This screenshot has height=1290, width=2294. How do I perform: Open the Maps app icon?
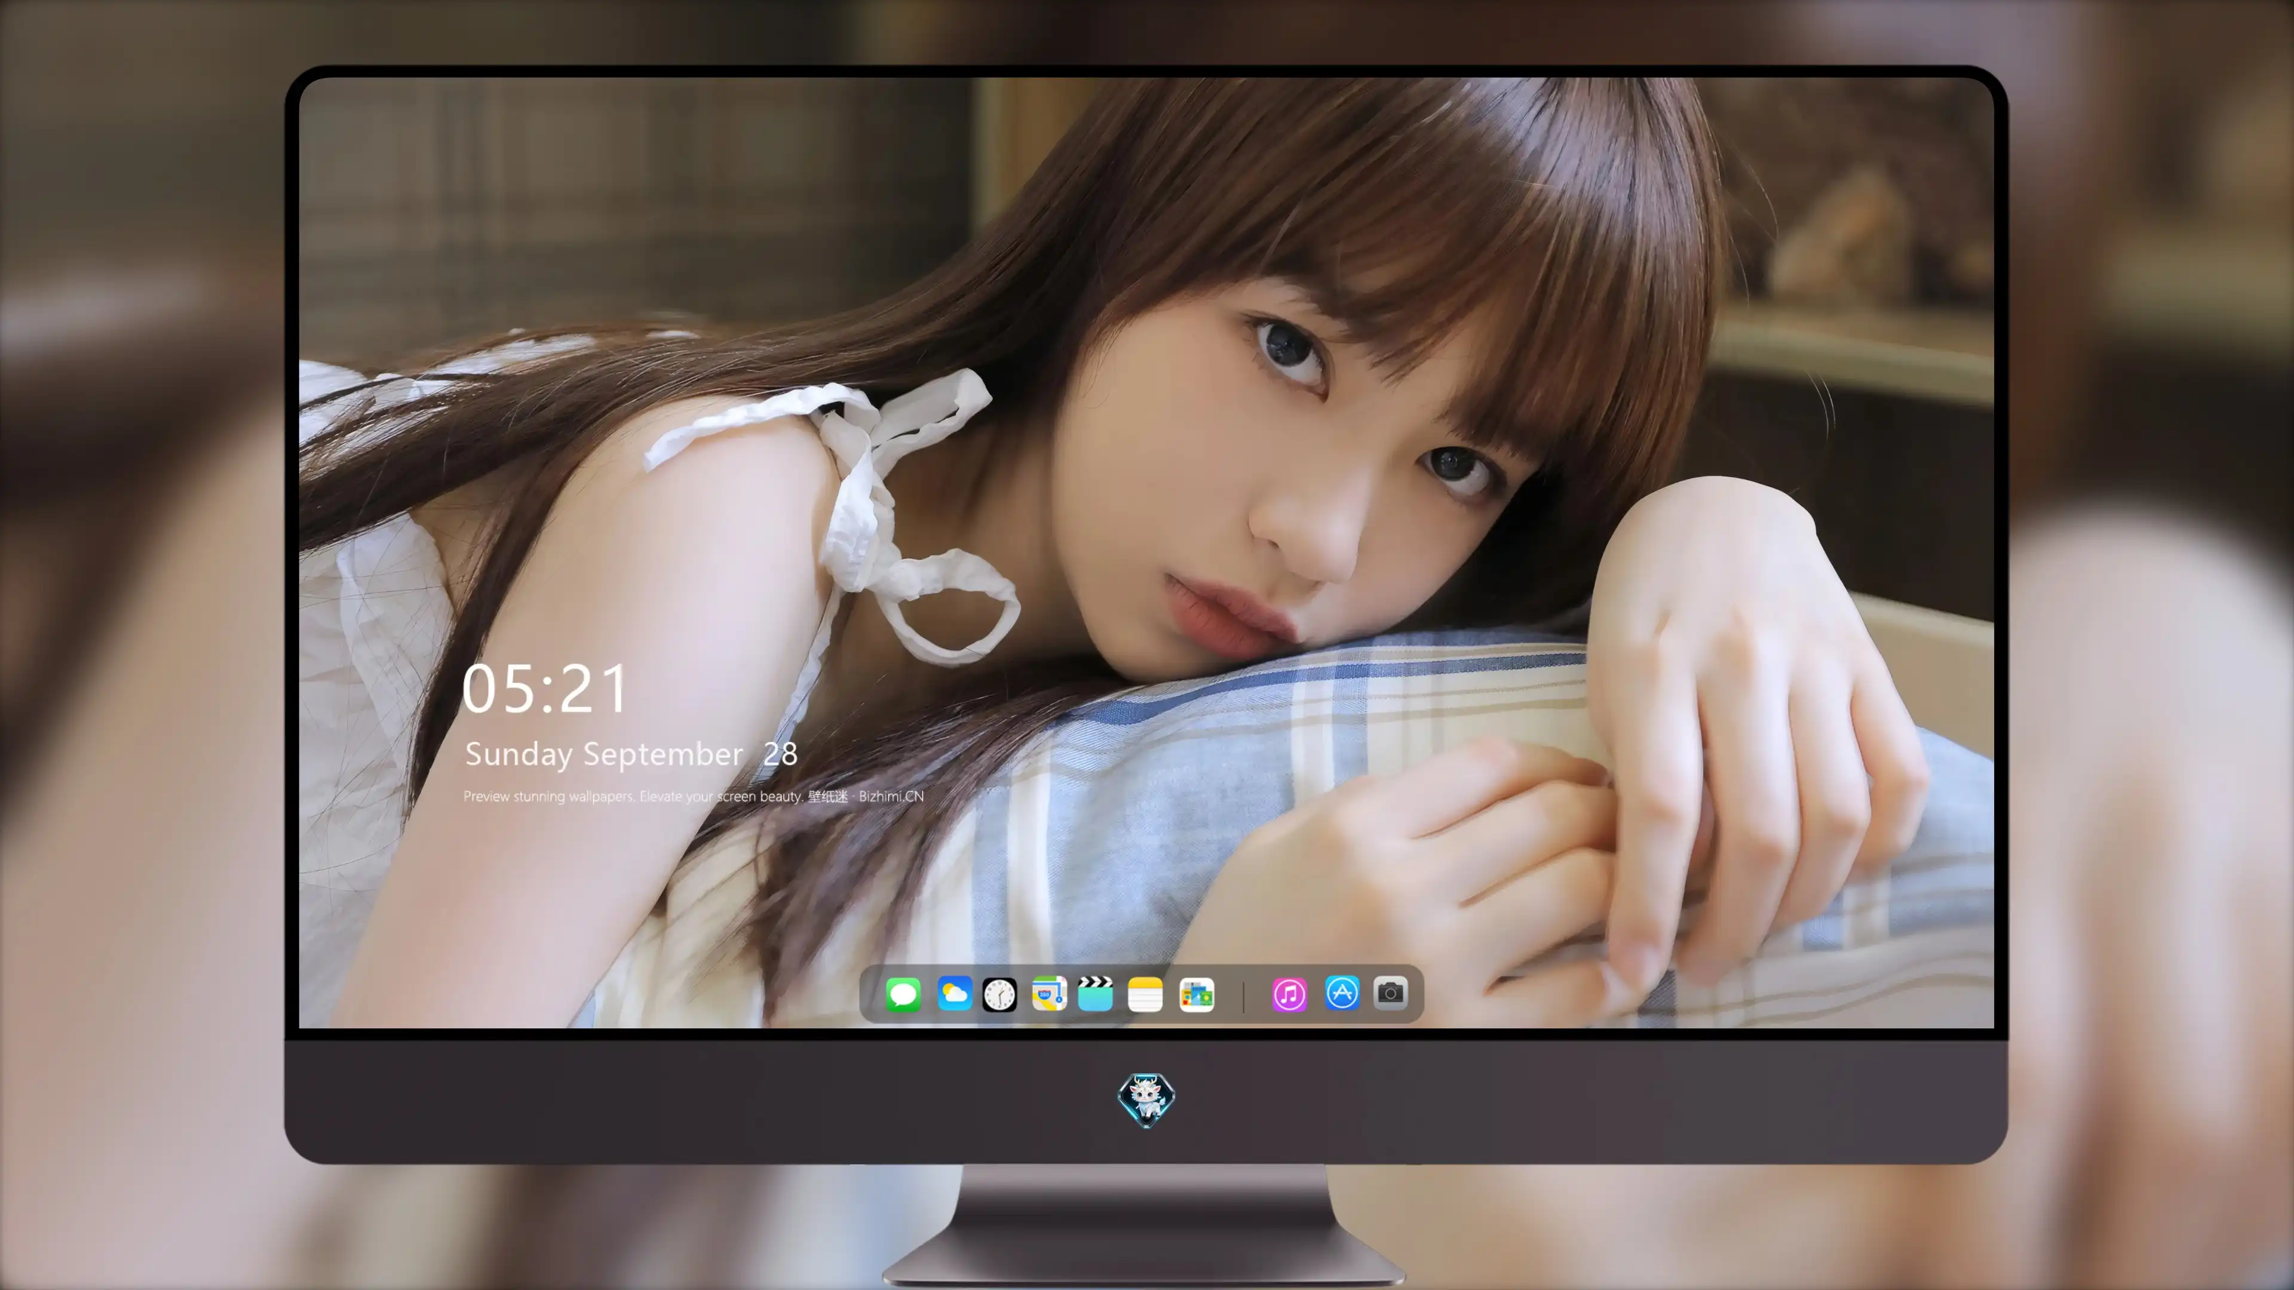(1049, 994)
